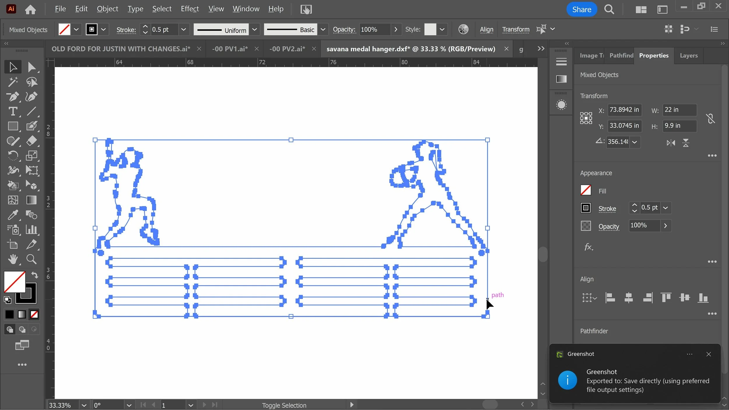Click Flip Horizontal icon in Transform
Image resolution: width=729 pixels, height=410 pixels.
tap(670, 143)
